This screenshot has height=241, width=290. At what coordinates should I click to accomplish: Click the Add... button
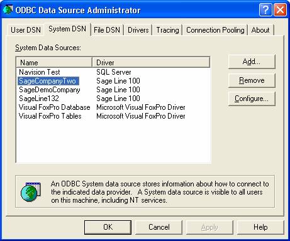pyautogui.click(x=252, y=62)
